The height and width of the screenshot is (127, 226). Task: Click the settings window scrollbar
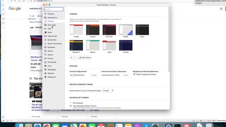pyautogui.click(x=169, y=40)
